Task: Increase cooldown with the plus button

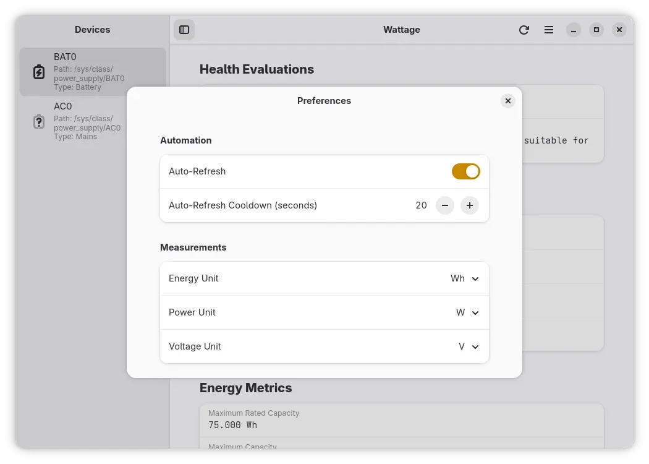Action: point(470,205)
